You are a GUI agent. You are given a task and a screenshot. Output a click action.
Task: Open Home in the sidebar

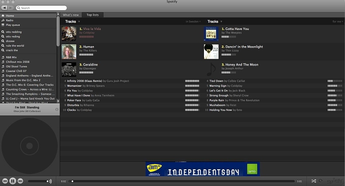click(28, 16)
